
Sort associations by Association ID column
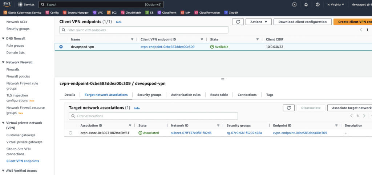pyautogui.click(x=130, y=125)
